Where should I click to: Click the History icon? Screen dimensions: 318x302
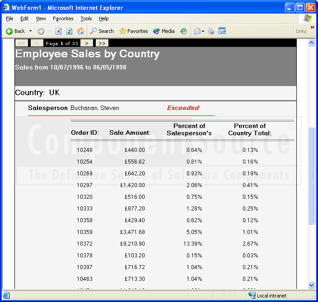(183, 31)
